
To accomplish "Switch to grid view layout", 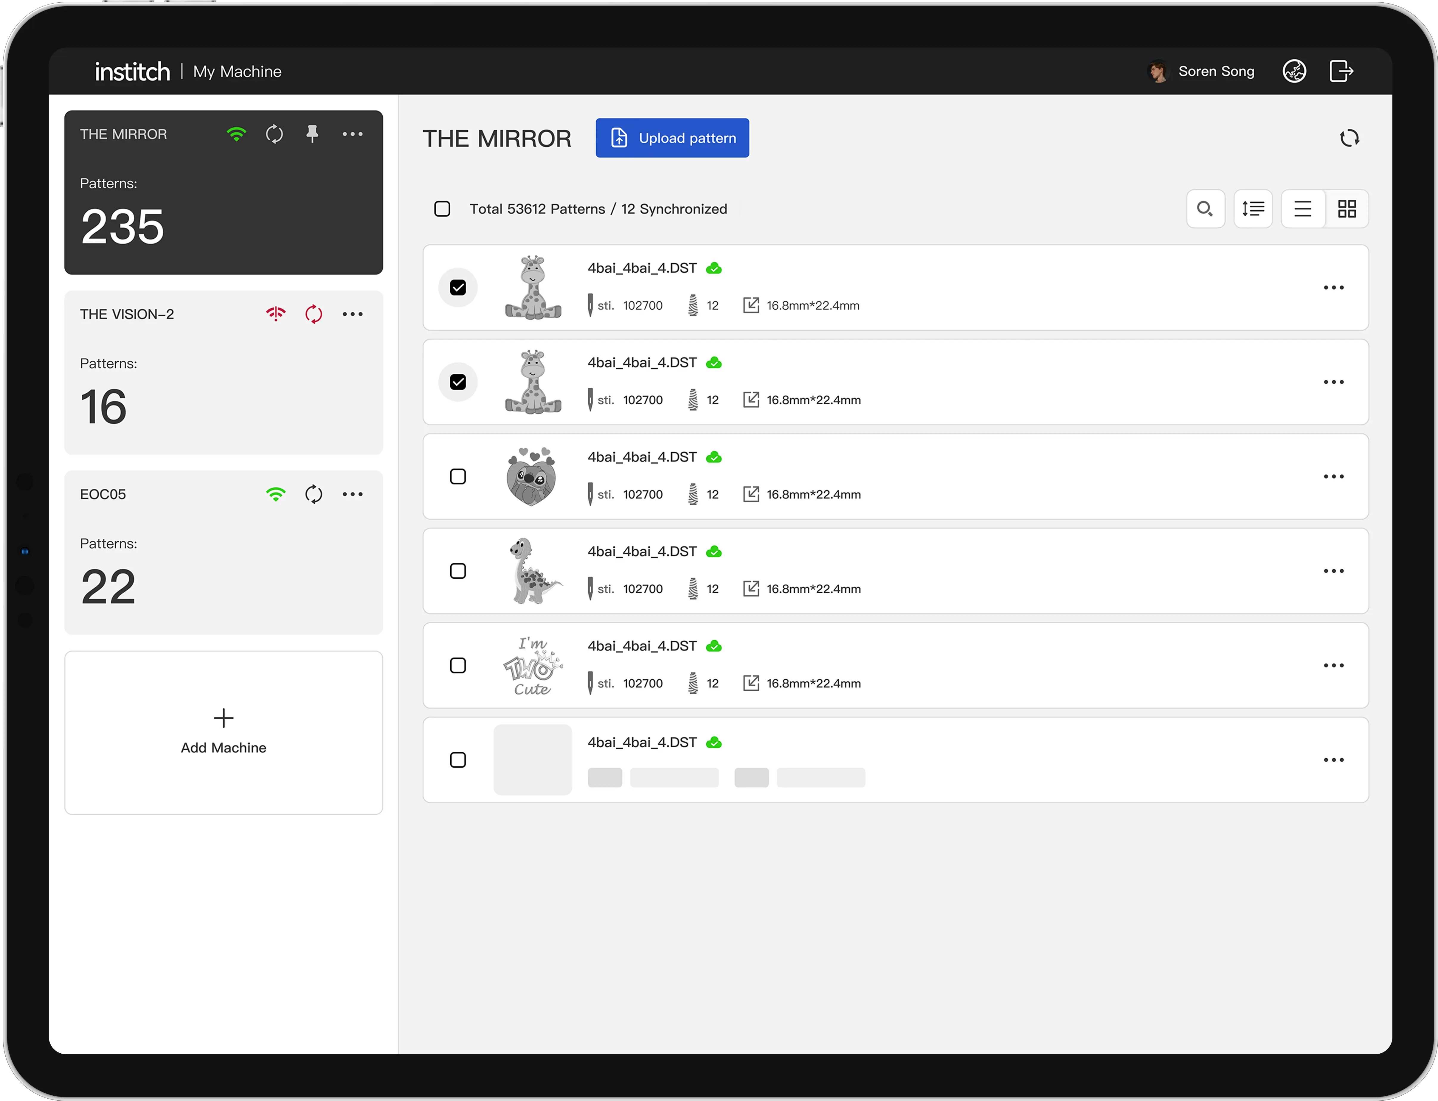I will point(1347,209).
